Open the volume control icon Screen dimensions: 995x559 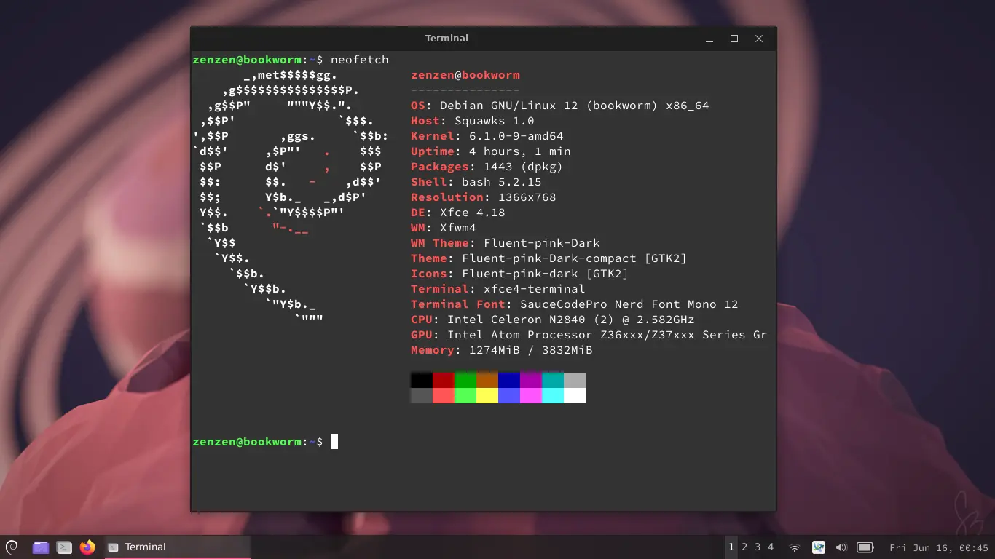point(841,547)
